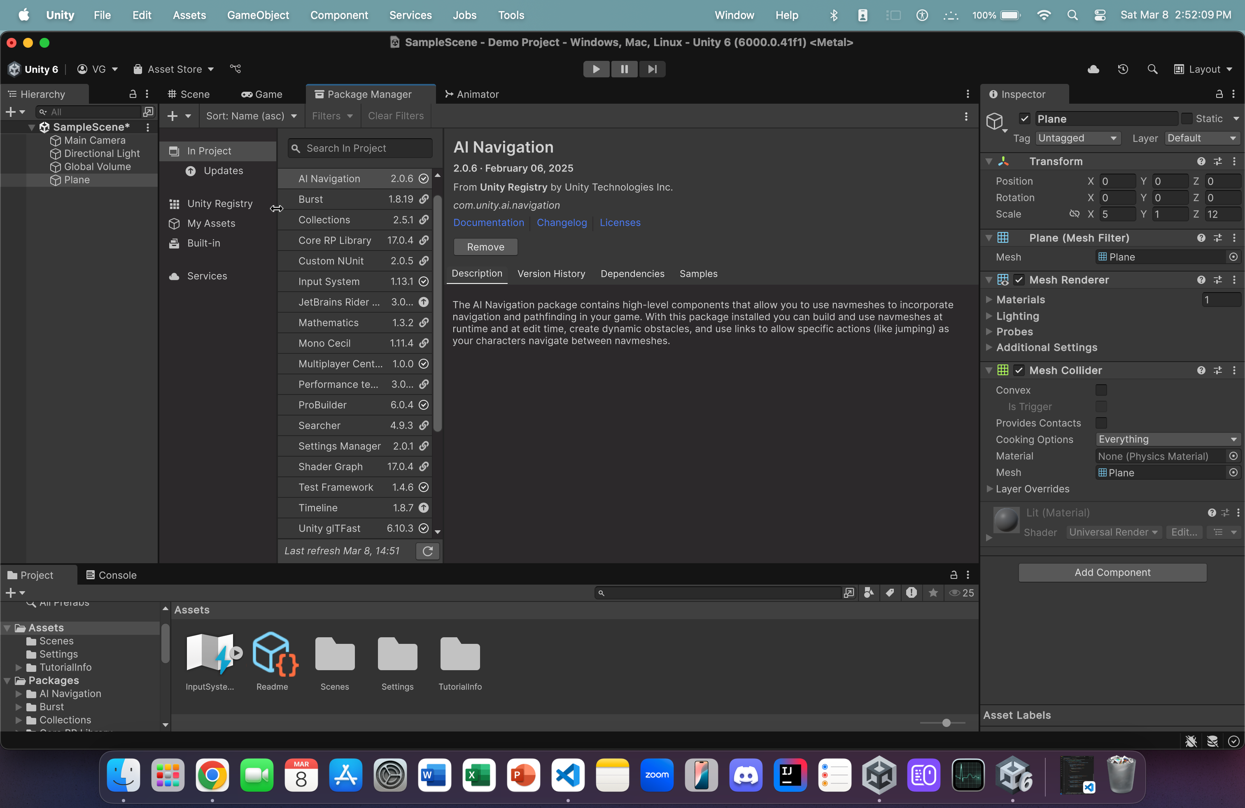Click Search by Type icon in Project

pos(869,593)
